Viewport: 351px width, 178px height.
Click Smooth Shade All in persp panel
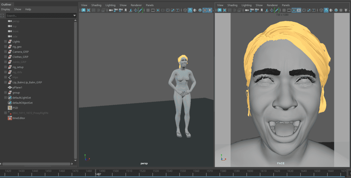pos(190,10)
